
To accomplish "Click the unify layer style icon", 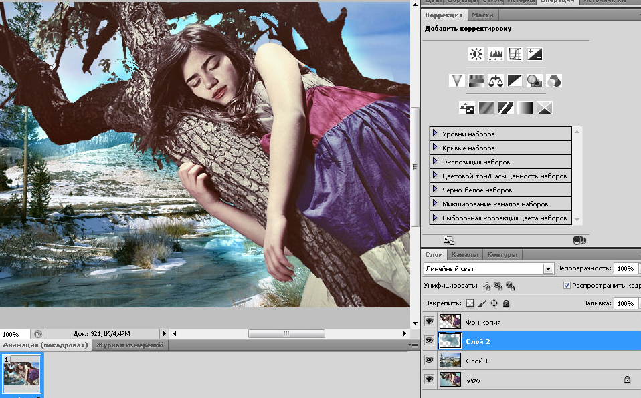I will pyautogui.click(x=510, y=286).
